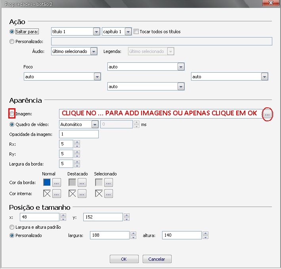The height and width of the screenshot is (269, 281).
Task: Open Destacado 'Cor interna' picker '...'
Action: (x=82, y=194)
